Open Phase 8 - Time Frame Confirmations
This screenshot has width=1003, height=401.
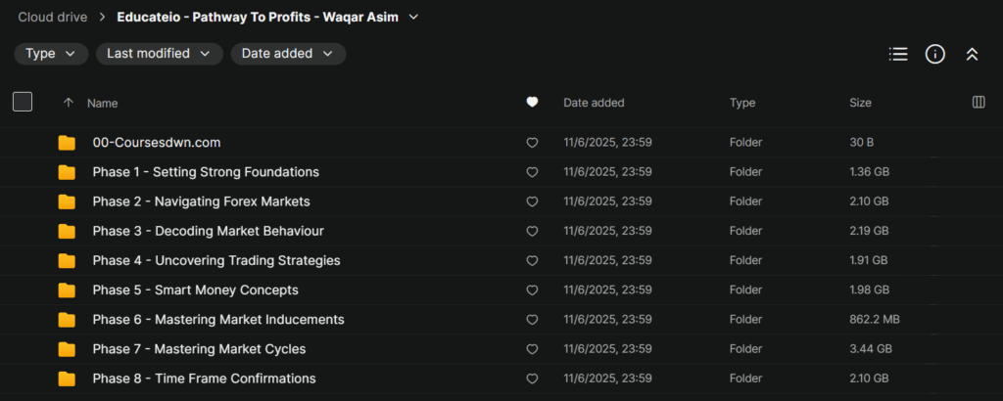(204, 379)
